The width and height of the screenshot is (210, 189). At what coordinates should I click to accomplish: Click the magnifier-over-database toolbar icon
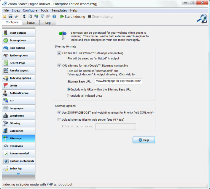(x=30, y=17)
